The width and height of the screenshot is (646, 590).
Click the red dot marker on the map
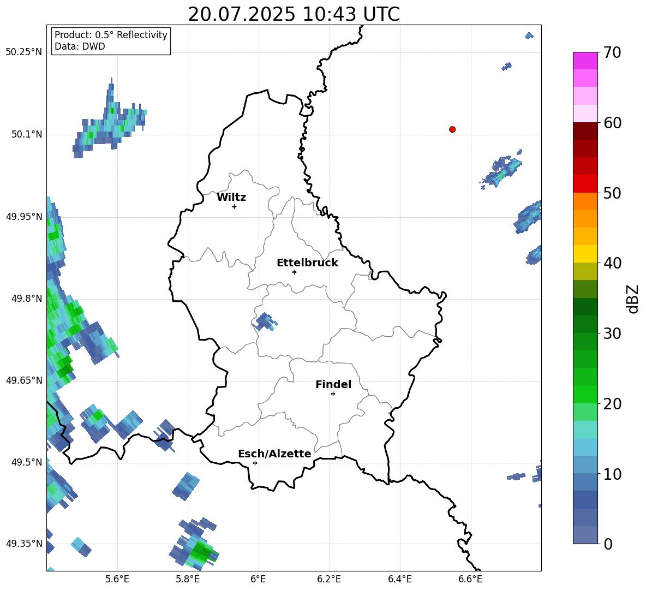(x=452, y=129)
